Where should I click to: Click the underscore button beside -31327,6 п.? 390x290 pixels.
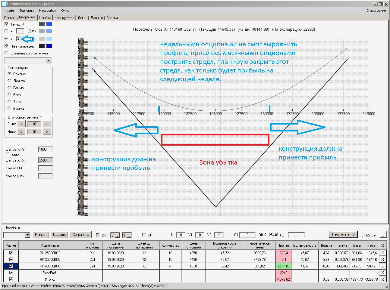383,235
